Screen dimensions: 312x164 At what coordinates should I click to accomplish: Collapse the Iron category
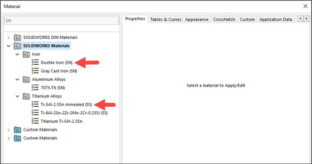[18, 54]
